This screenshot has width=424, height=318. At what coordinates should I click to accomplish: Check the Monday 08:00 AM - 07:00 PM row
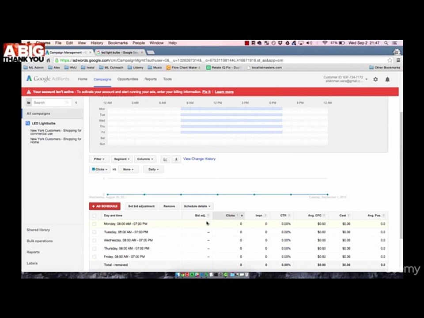[95, 224]
